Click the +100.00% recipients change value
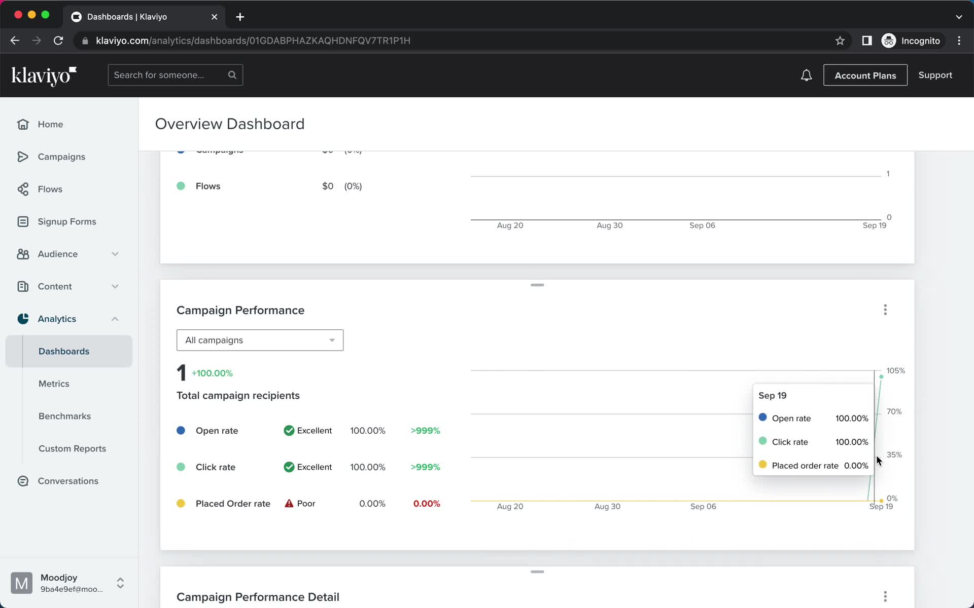The height and width of the screenshot is (608, 974). pos(212,373)
